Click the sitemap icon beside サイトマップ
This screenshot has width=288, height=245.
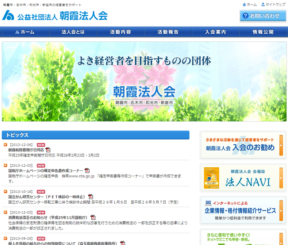coord(263,4)
